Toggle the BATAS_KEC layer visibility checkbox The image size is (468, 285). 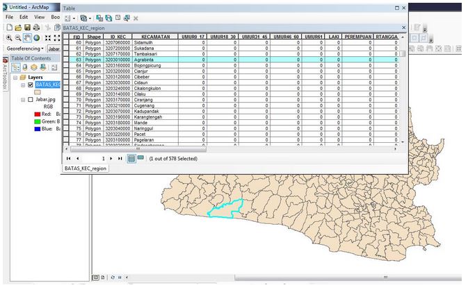pos(31,85)
